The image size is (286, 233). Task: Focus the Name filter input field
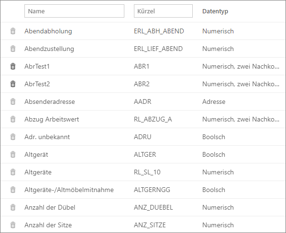click(74, 11)
